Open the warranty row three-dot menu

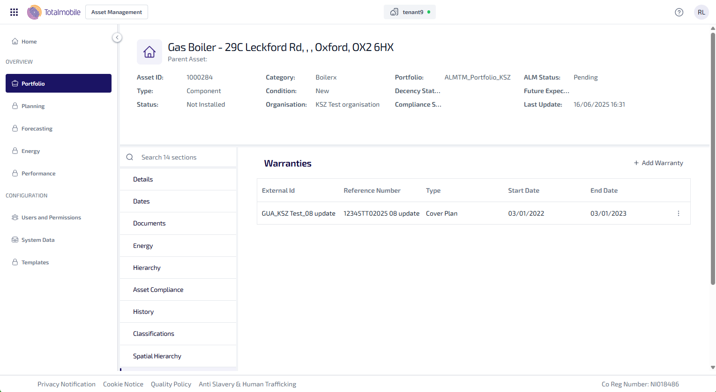(678, 213)
